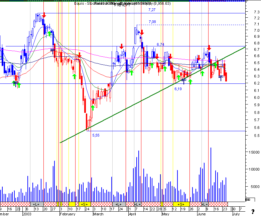This screenshot has width=261, height=216.
Task: Select the 6,19 support price label
Action: click(x=178, y=89)
